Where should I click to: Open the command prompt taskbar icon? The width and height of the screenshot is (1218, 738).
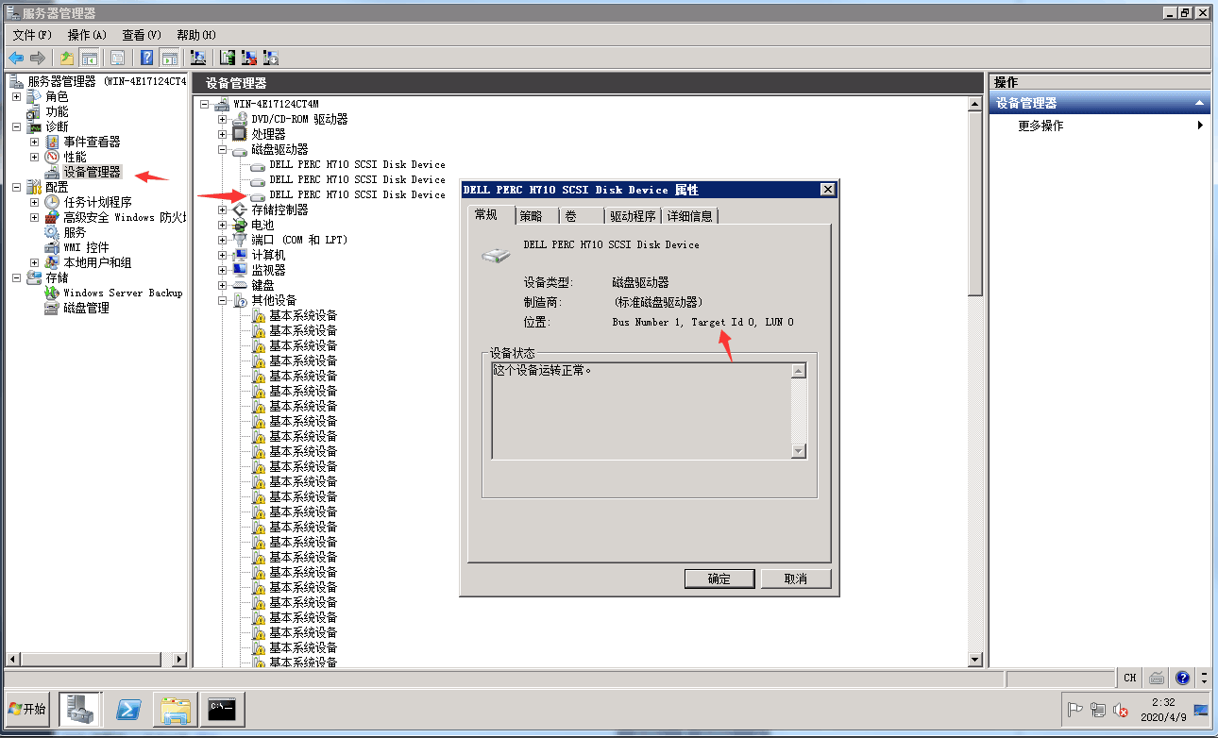click(223, 709)
